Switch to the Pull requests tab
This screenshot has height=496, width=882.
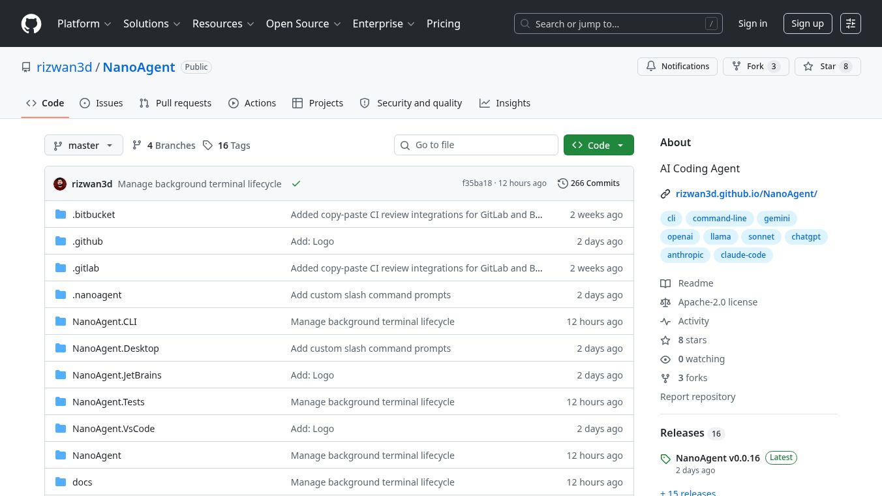tap(175, 103)
